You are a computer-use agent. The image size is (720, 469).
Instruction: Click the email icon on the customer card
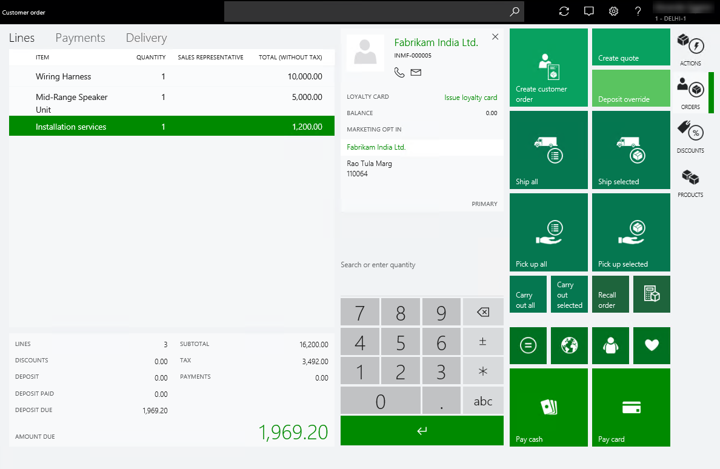pos(415,72)
